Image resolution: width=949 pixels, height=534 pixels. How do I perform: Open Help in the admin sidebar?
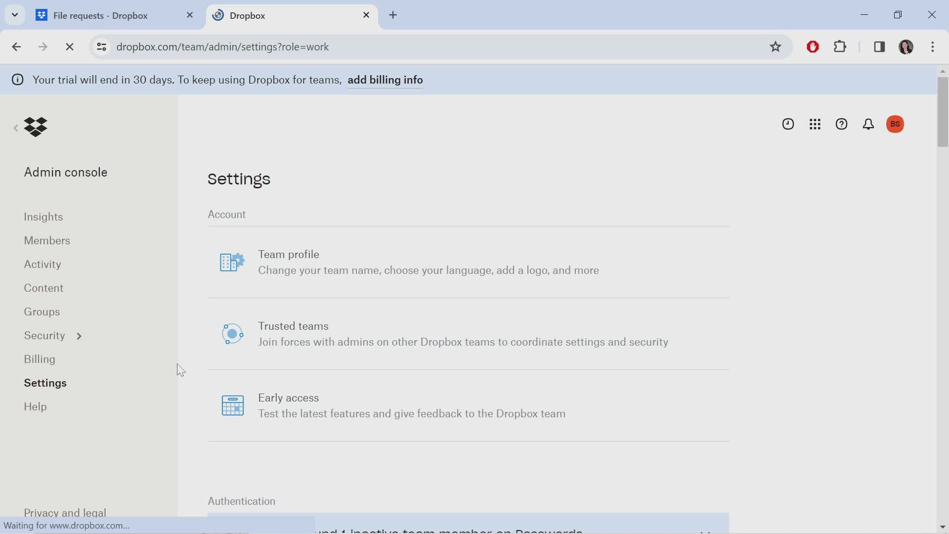(35, 407)
